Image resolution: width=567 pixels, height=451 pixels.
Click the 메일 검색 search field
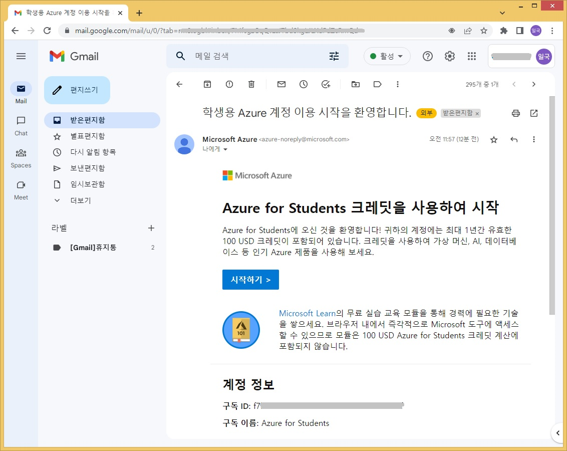point(257,56)
